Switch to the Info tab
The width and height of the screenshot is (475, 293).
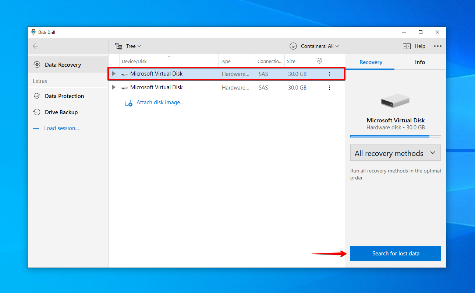click(420, 62)
